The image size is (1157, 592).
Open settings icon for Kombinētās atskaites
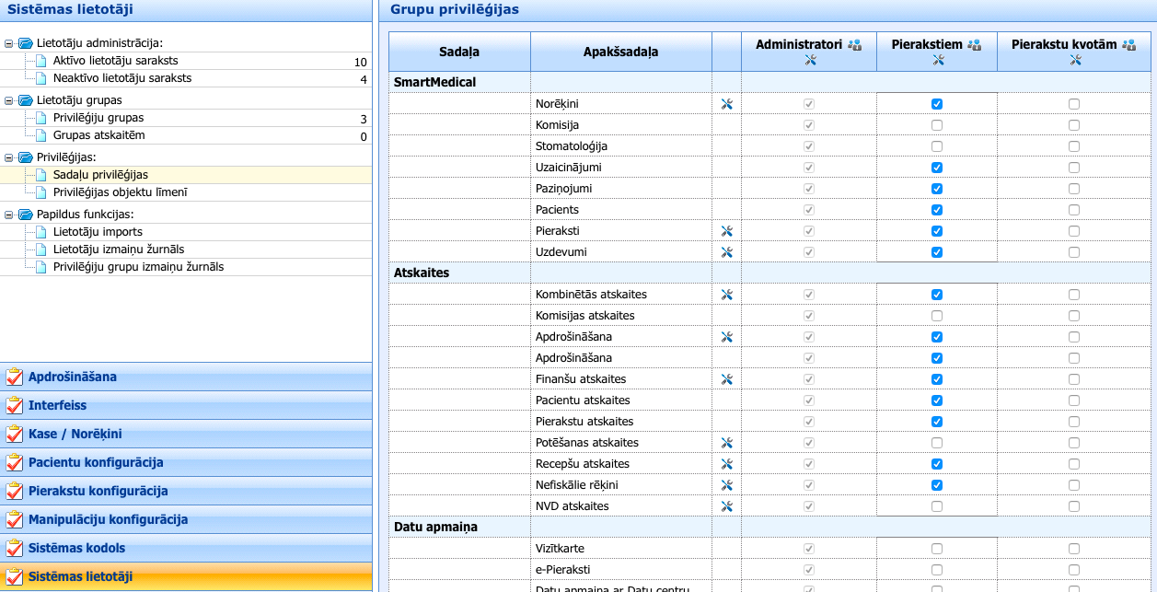coord(726,295)
